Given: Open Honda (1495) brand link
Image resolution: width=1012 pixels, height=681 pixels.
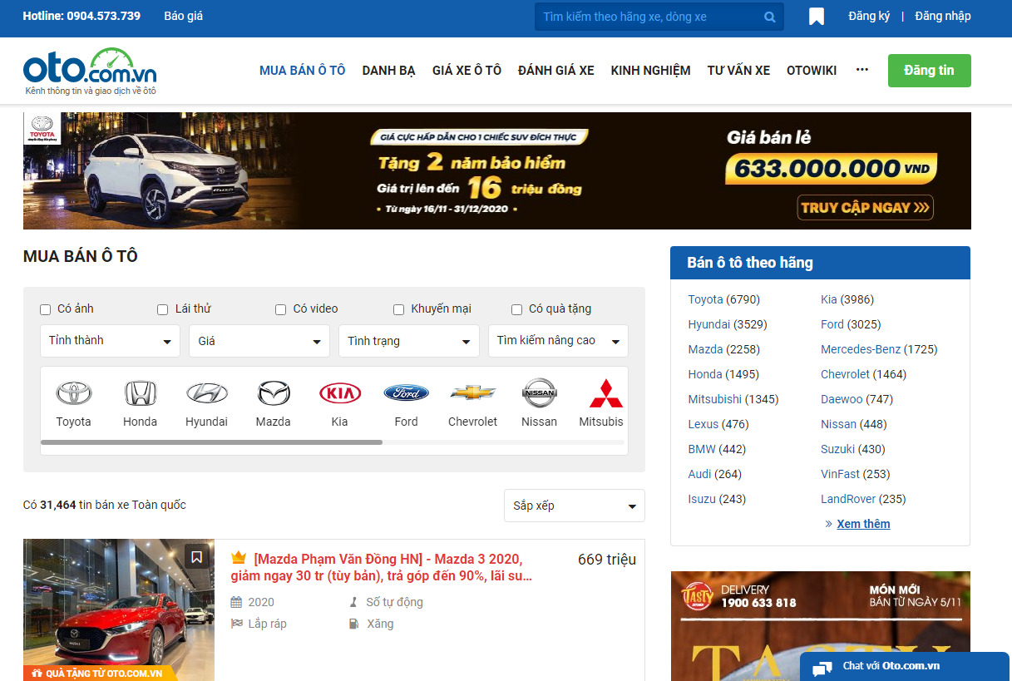Looking at the screenshot, I should tap(723, 374).
